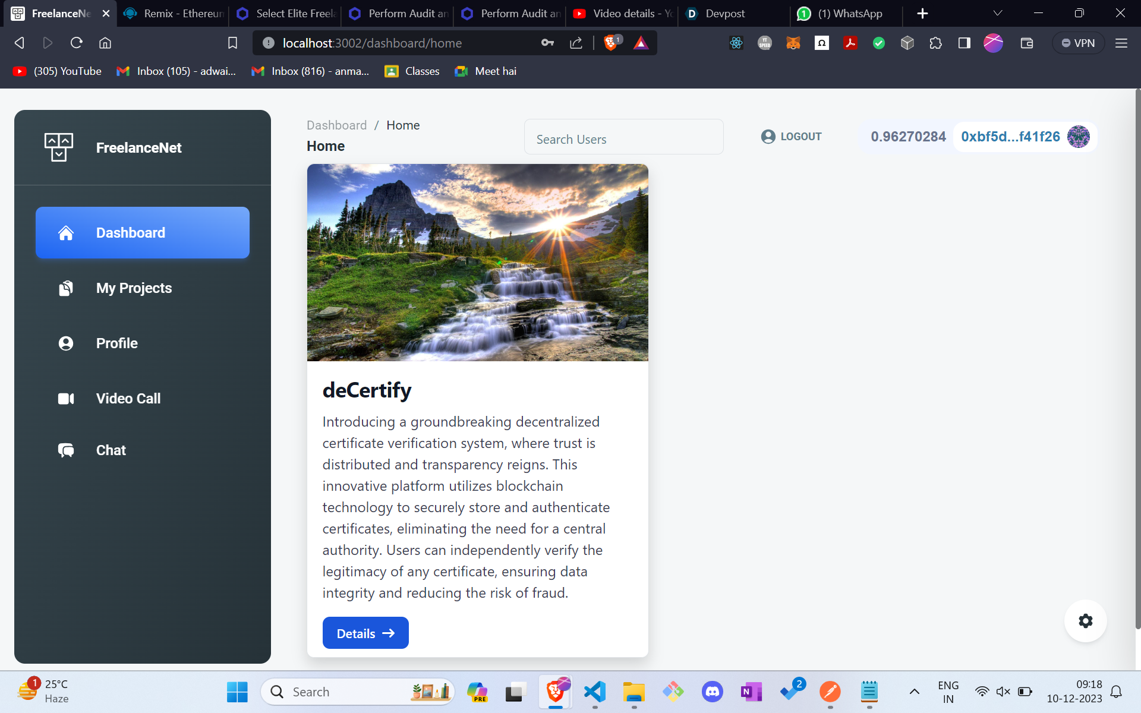This screenshot has width=1141, height=713.
Task: Click the Chat bubbles icon
Action: pyautogui.click(x=66, y=450)
